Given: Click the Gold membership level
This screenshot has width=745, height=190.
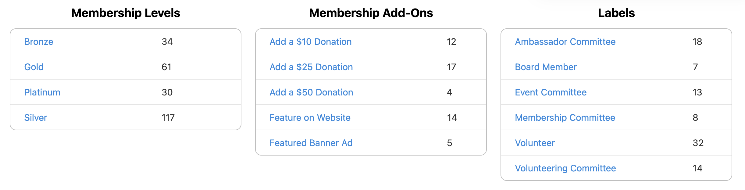Looking at the screenshot, I should point(34,67).
